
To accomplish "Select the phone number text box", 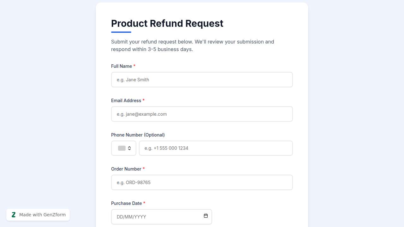I will point(216,148).
